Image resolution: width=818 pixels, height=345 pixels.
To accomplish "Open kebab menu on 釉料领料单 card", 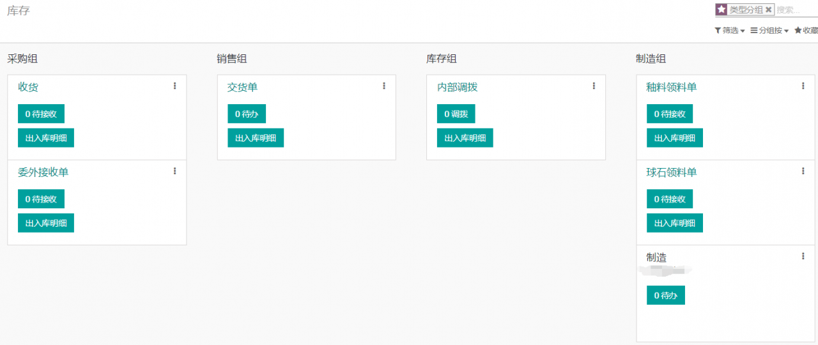I will [803, 86].
